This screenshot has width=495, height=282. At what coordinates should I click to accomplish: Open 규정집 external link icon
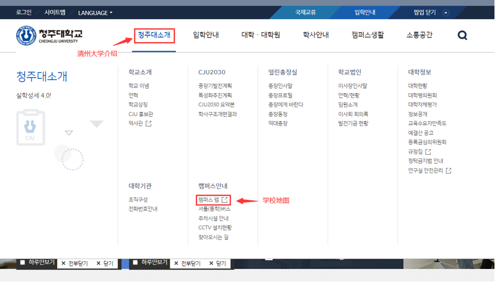click(x=428, y=152)
